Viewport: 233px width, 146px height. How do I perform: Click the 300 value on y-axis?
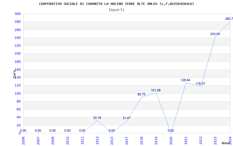point(17,14)
